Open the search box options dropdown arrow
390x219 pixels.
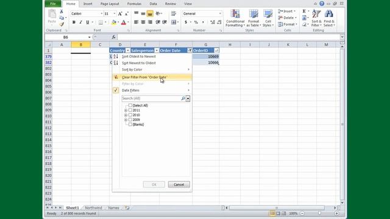pyautogui.click(x=188, y=99)
